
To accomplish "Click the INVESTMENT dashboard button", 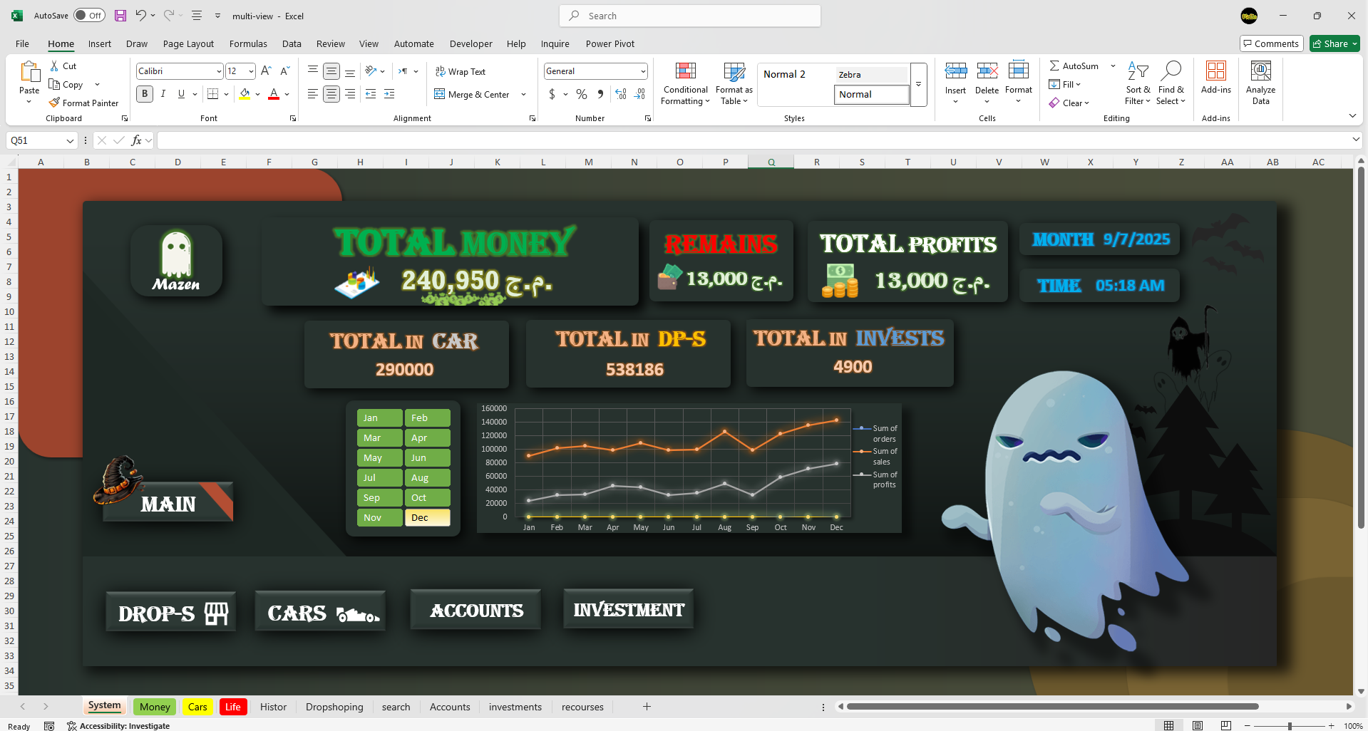I will coord(628,610).
